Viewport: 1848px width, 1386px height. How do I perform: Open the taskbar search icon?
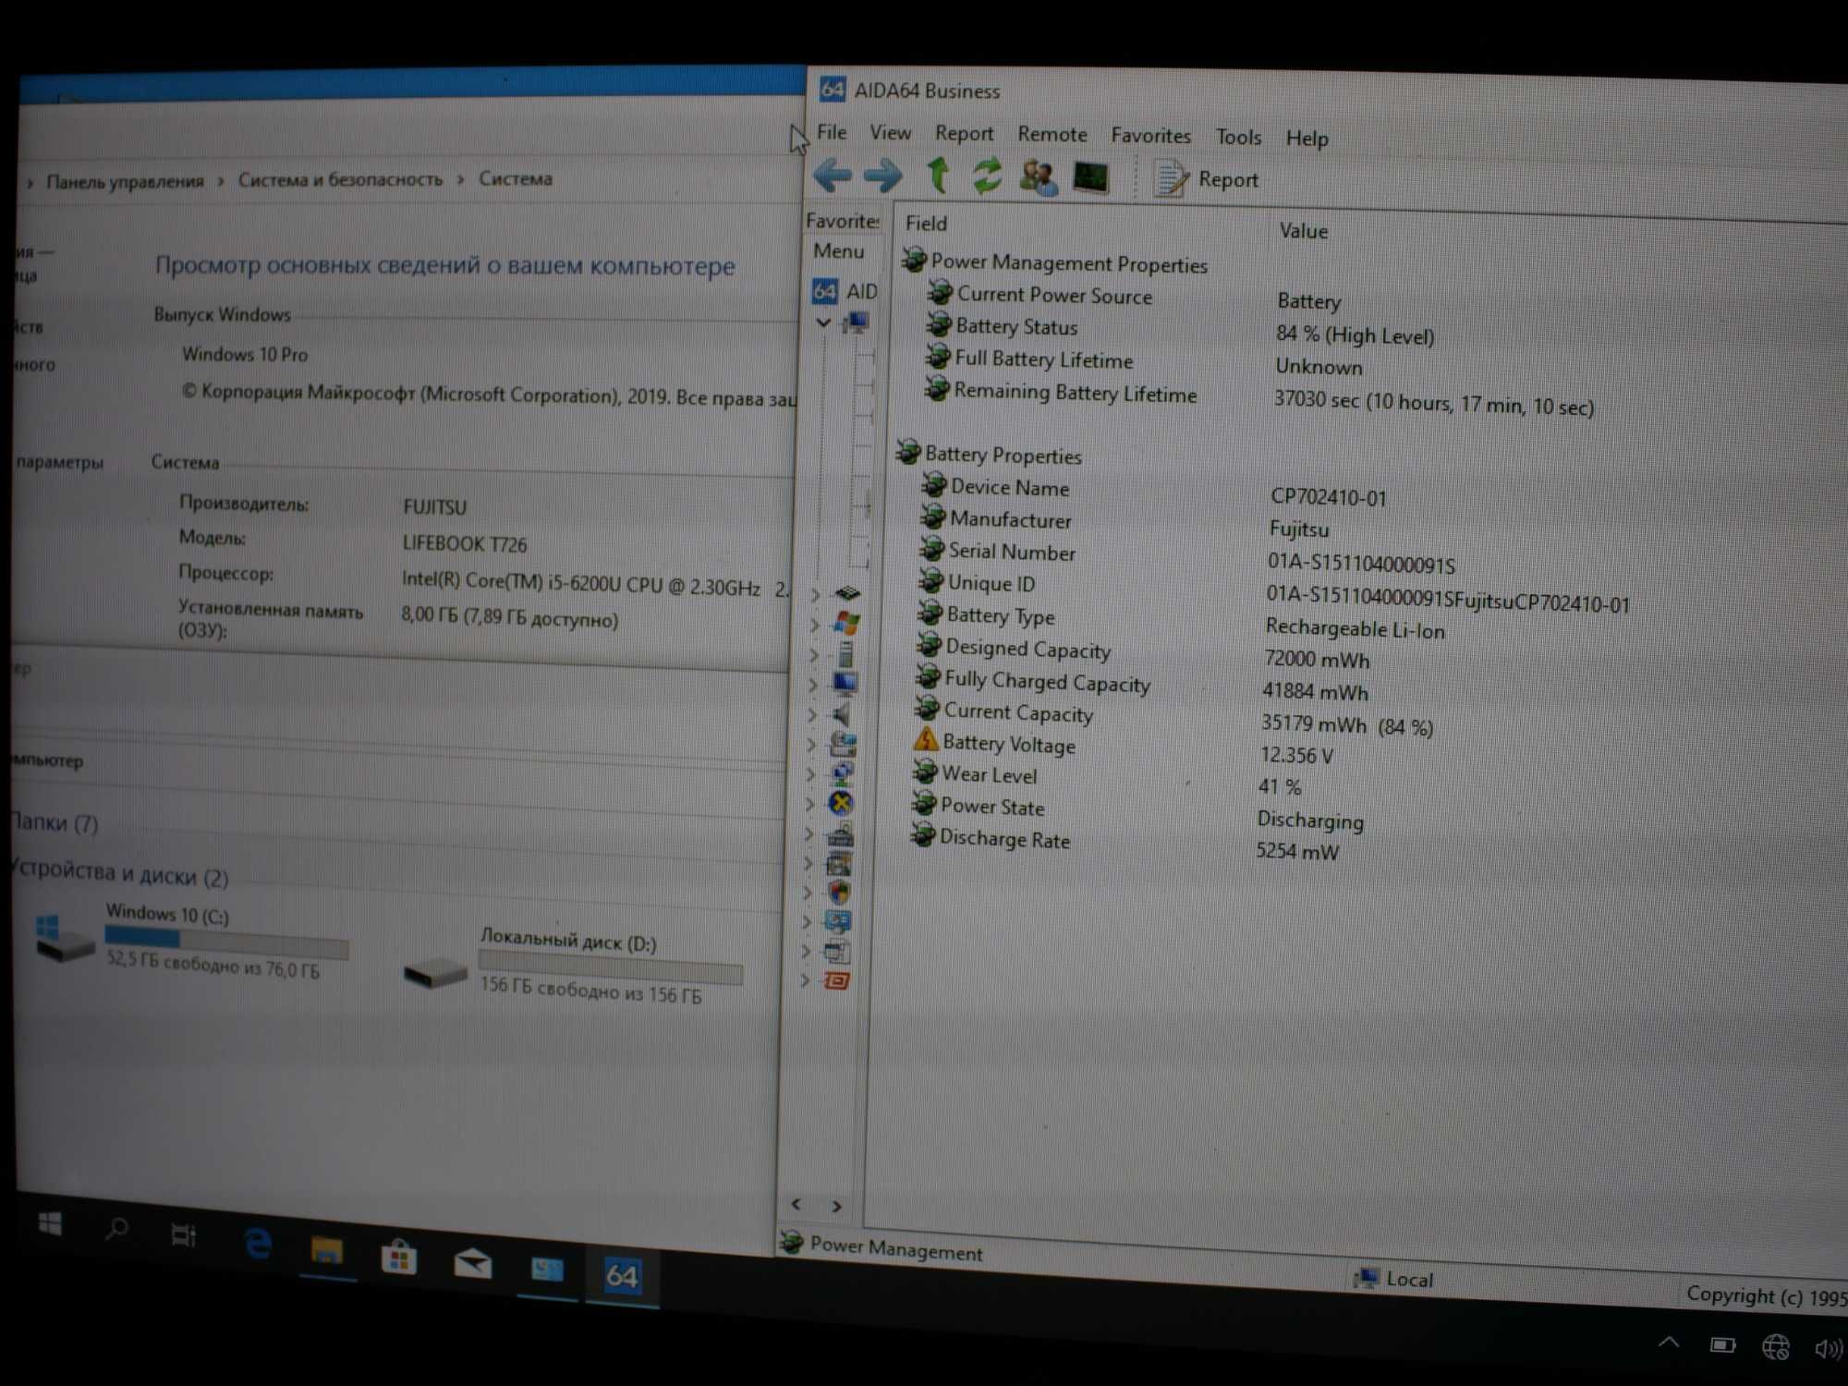(116, 1229)
